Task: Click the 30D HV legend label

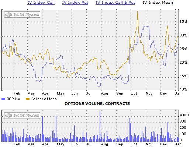Action: (x=14, y=99)
